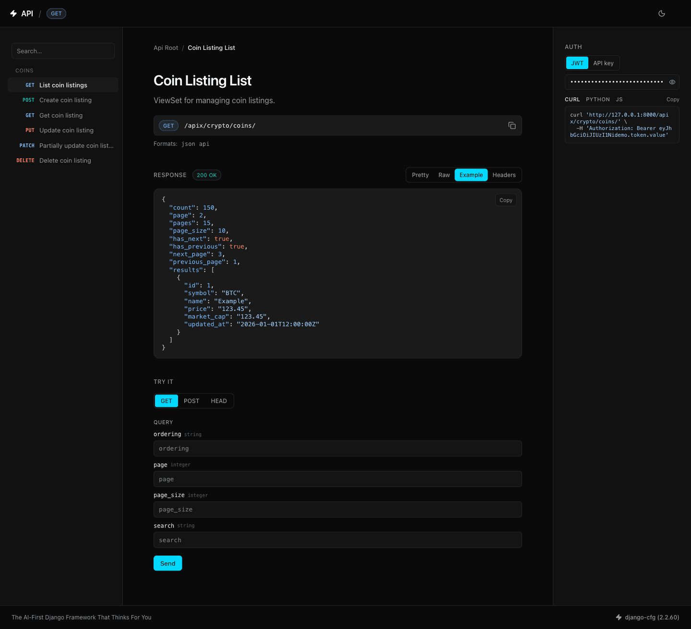Screen dimensions: 691x629
Task: Select JWT auth type
Action: (577, 63)
